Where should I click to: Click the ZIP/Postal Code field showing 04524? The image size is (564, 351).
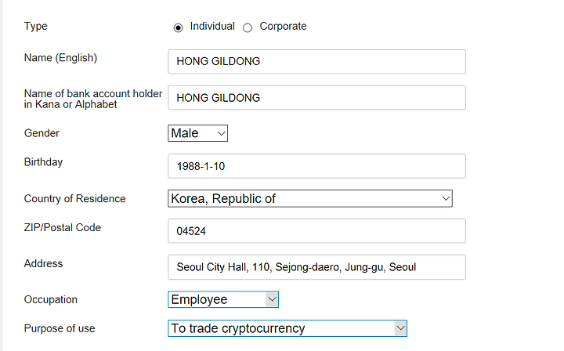click(x=316, y=231)
